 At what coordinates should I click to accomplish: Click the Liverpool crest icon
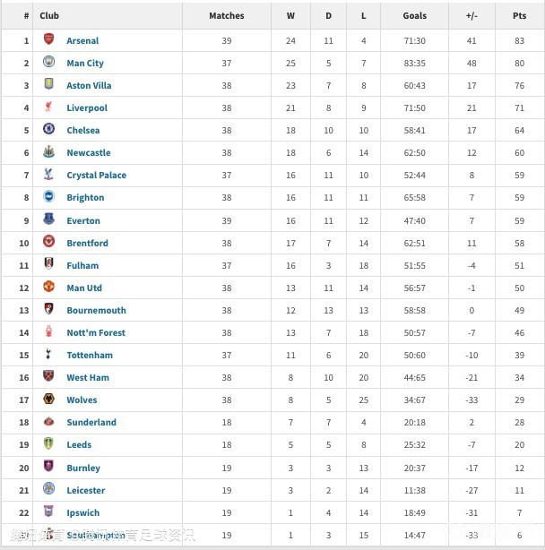point(48,107)
